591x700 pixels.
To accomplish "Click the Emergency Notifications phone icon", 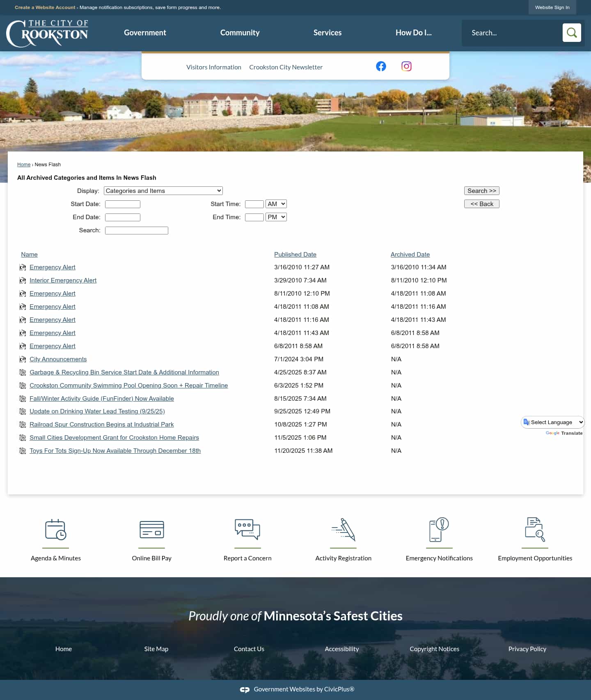I will click(439, 530).
